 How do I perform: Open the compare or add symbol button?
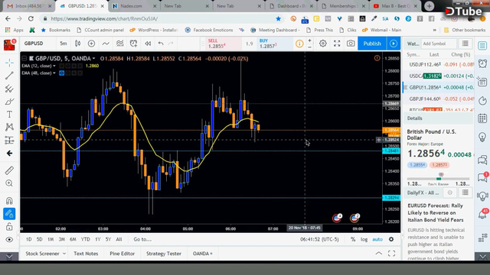pos(91,44)
